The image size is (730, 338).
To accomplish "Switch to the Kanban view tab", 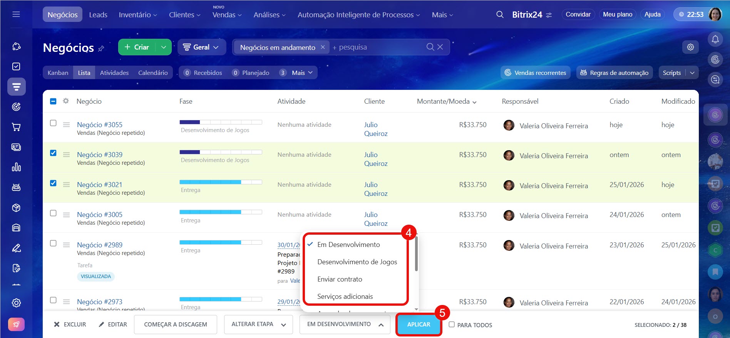I will pyautogui.click(x=58, y=73).
